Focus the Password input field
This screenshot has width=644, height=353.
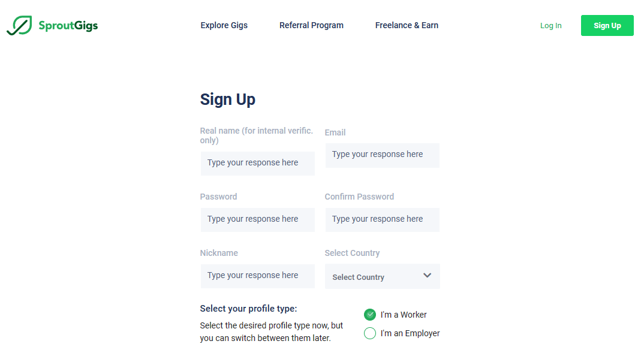tap(257, 219)
